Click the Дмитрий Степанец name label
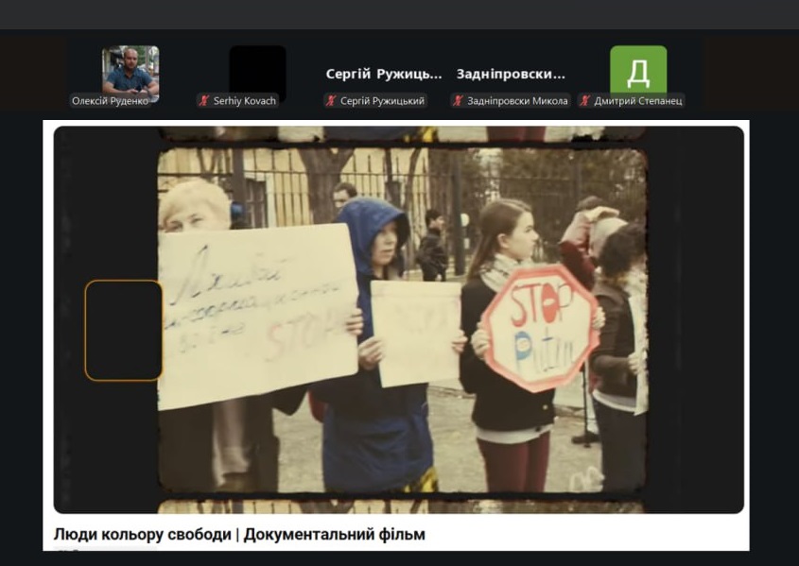 point(636,101)
